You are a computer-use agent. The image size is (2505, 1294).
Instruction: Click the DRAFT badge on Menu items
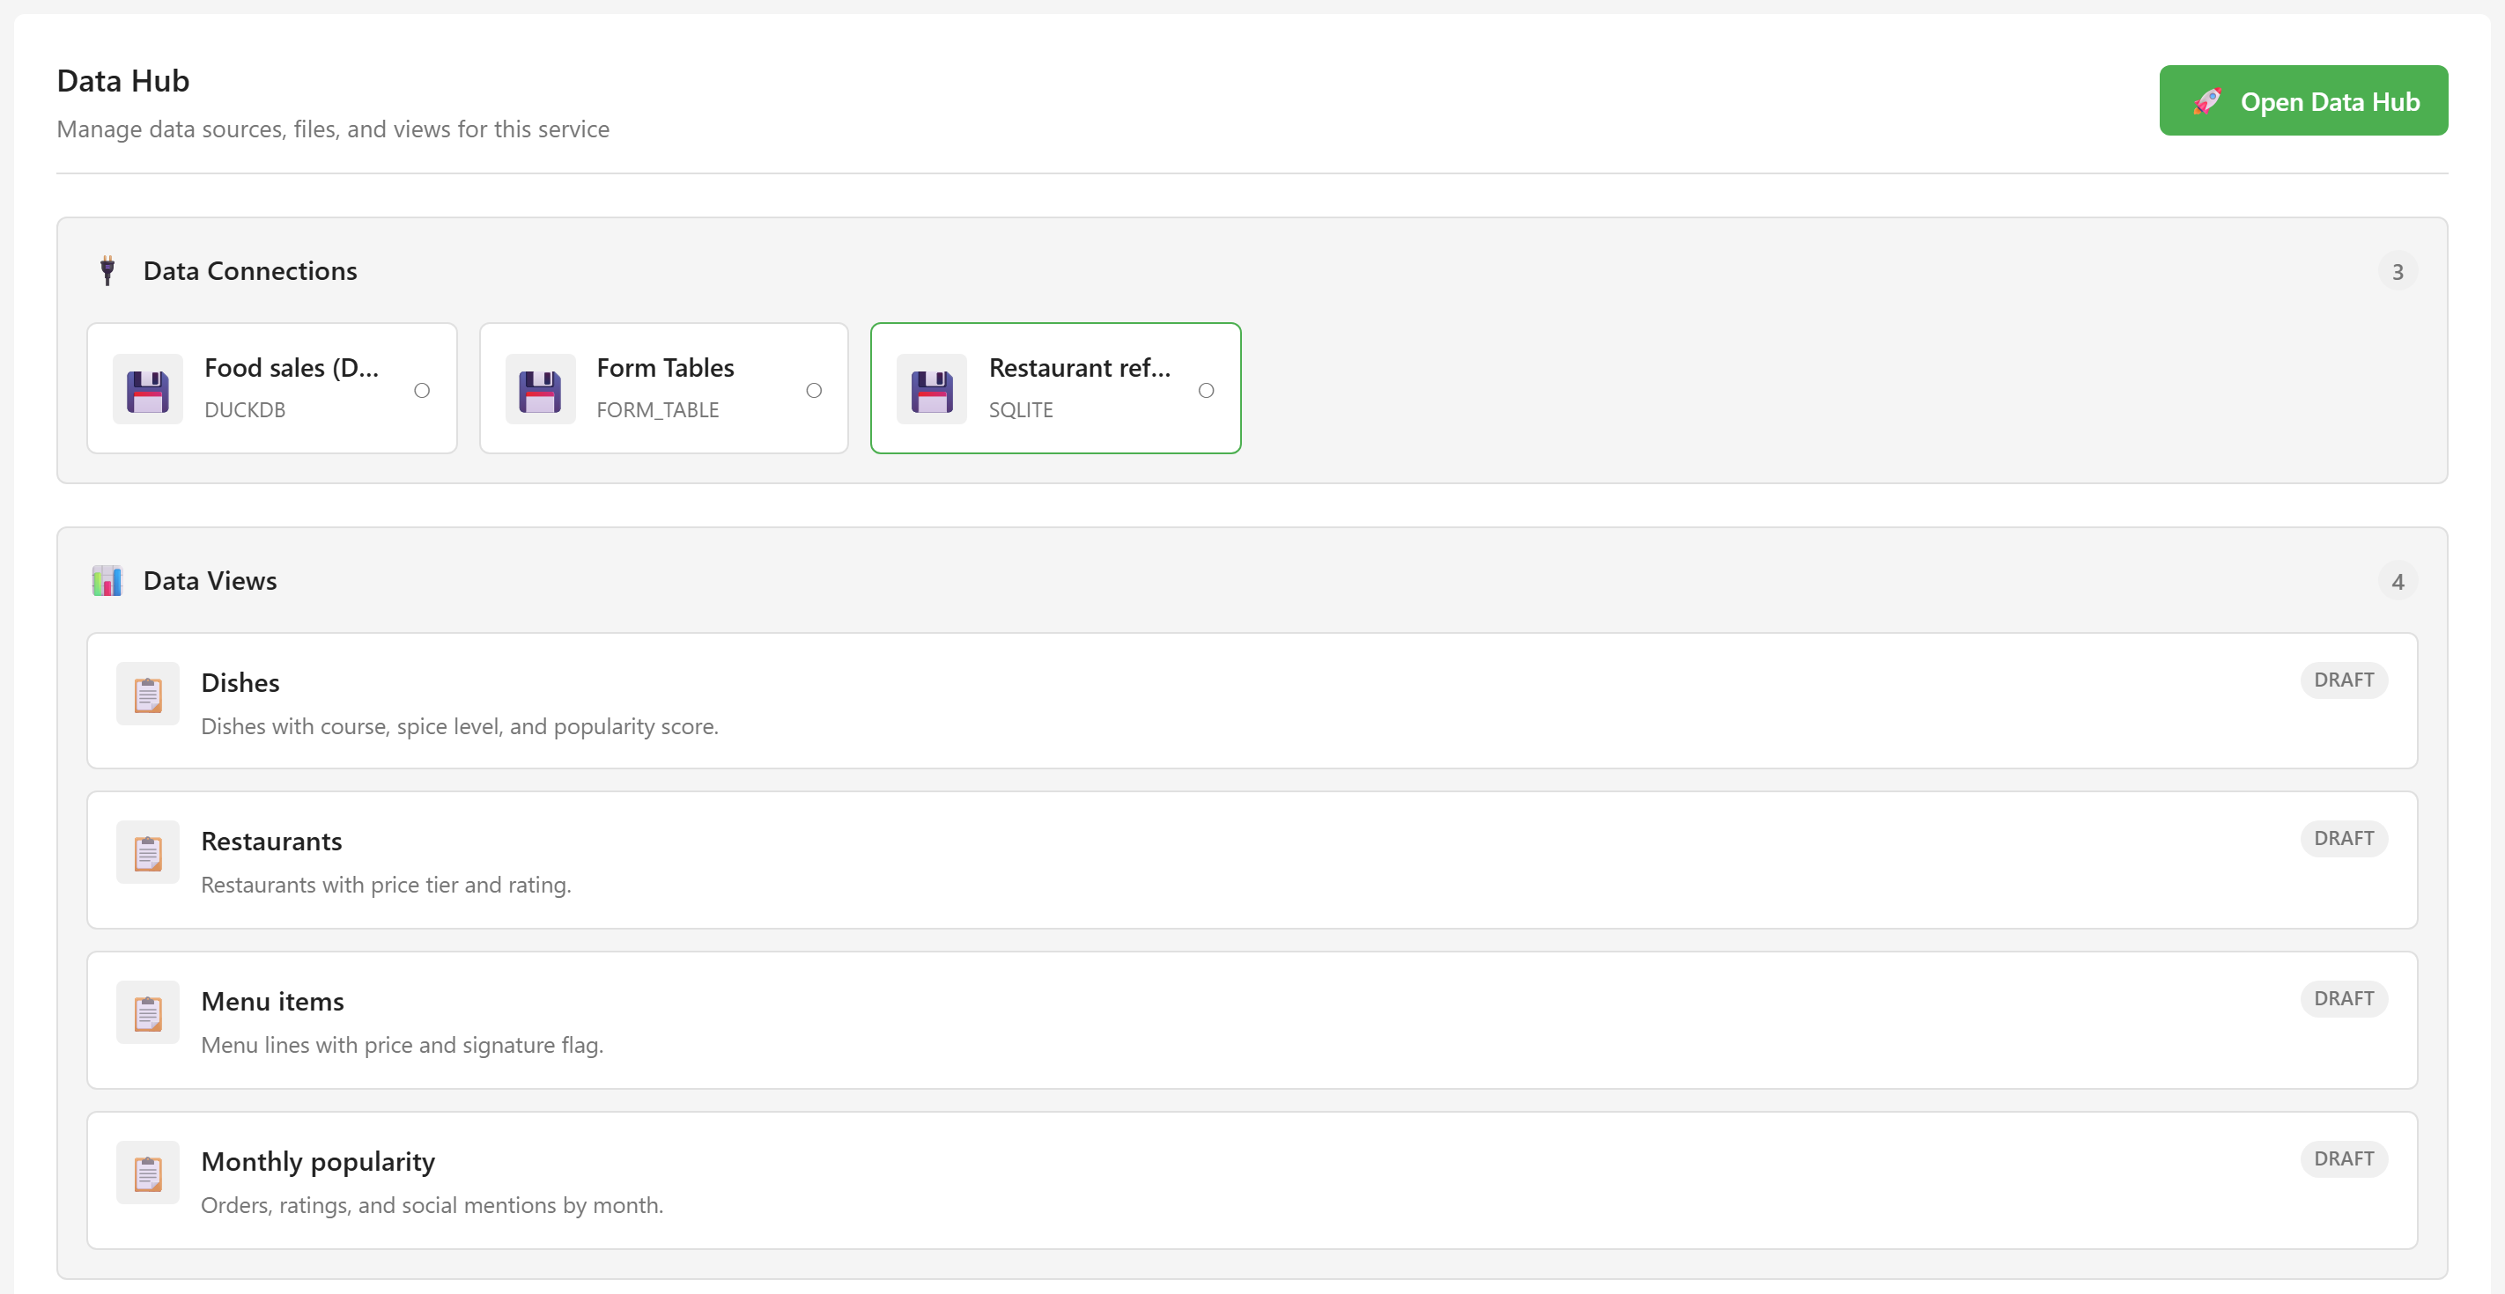click(x=2344, y=999)
